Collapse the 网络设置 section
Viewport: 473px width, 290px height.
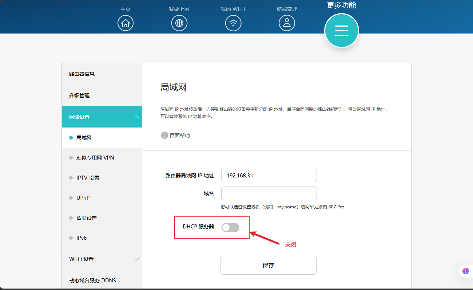click(102, 117)
